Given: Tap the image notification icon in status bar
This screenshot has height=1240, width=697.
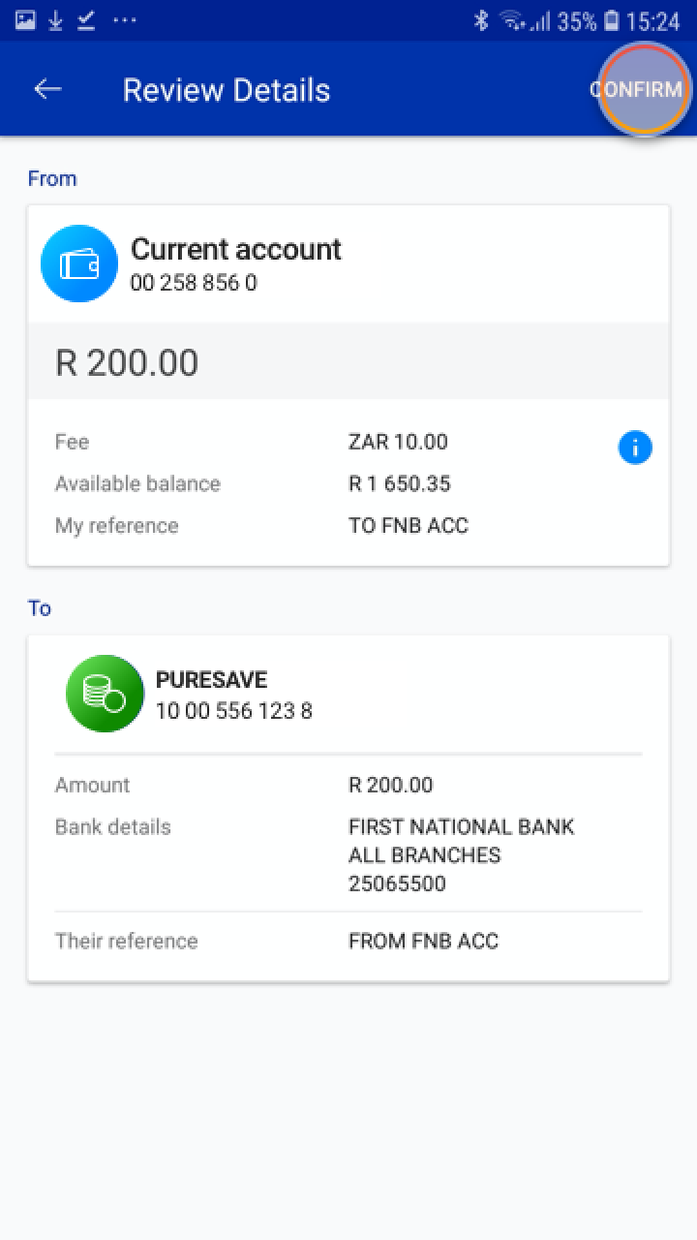Looking at the screenshot, I should point(25,20).
